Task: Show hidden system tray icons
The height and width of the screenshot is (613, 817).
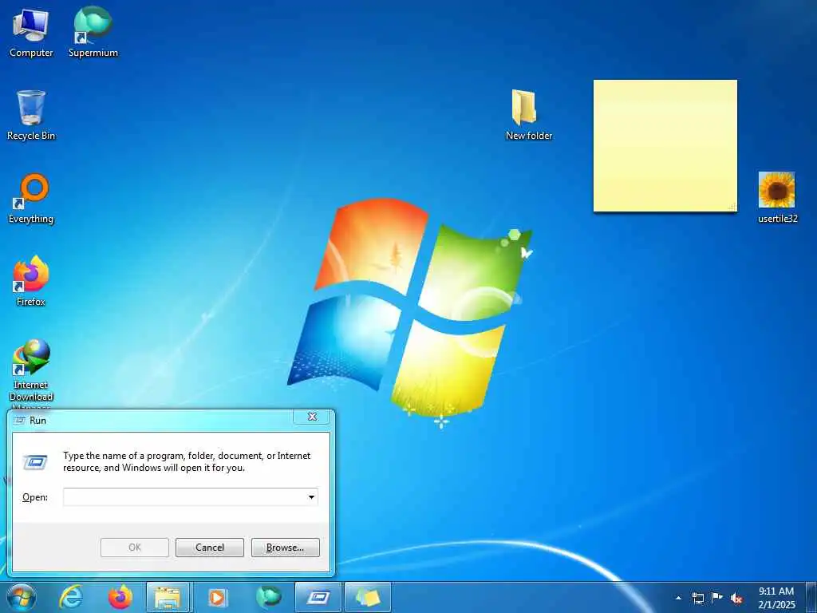Action: pyautogui.click(x=678, y=598)
